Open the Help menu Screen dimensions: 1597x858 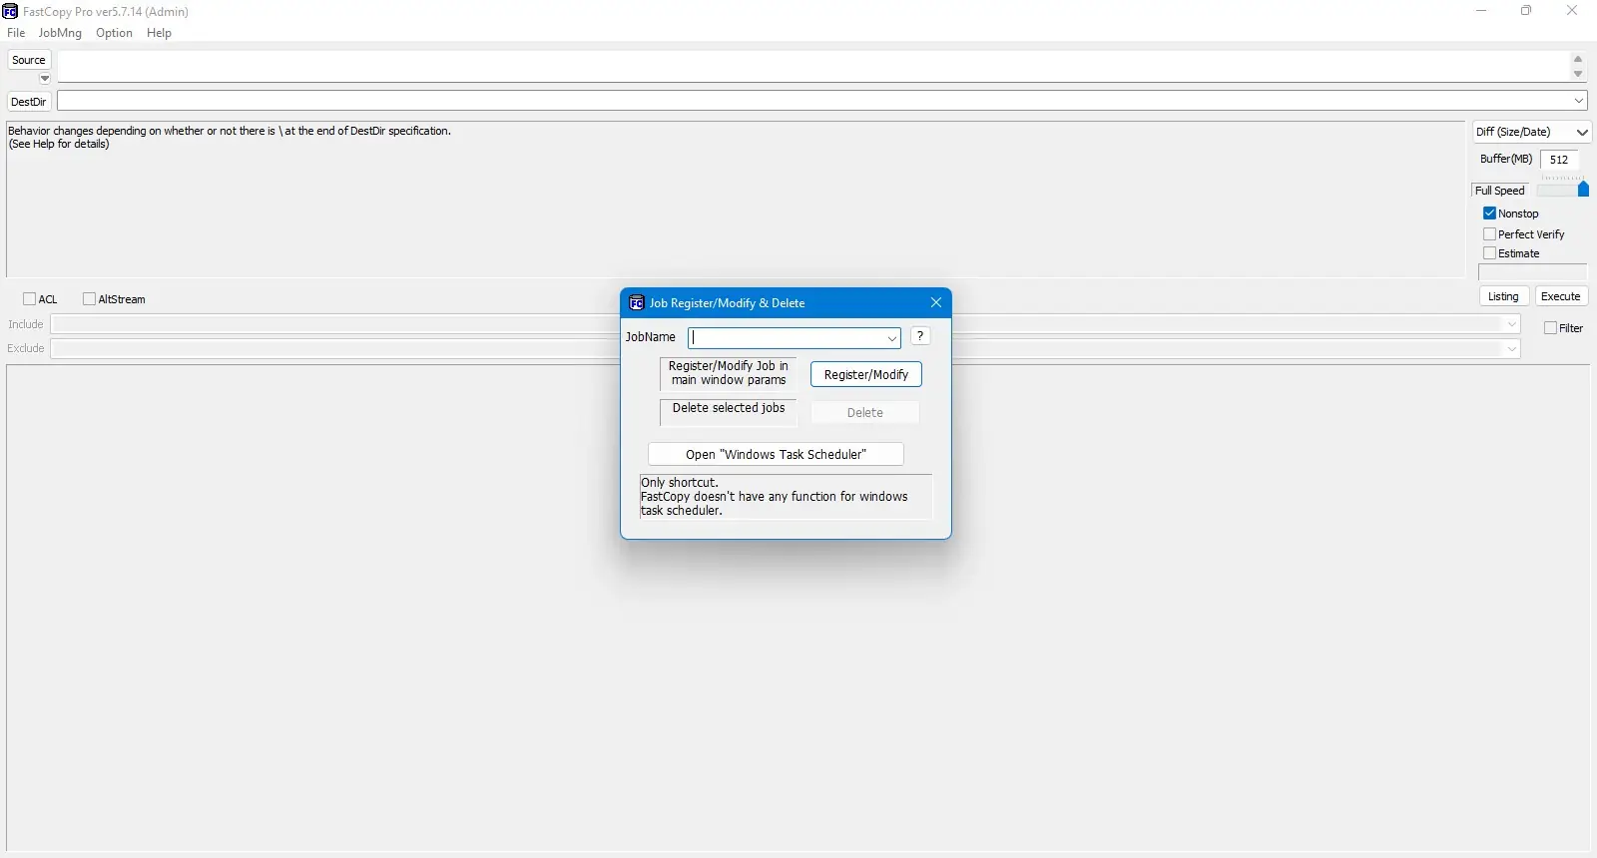(159, 33)
